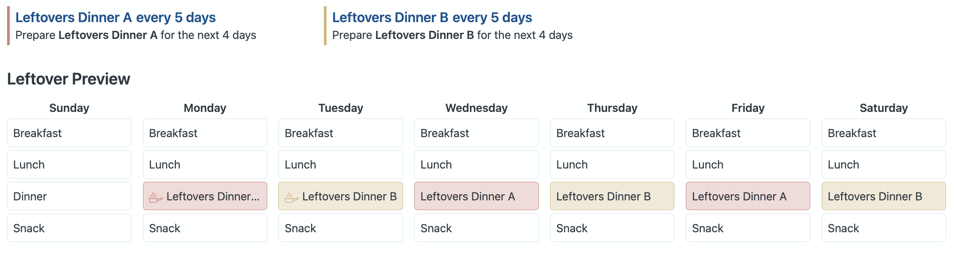The image size is (954, 253).
Task: Click Sunday's Breakfast slot
Action: (69, 133)
